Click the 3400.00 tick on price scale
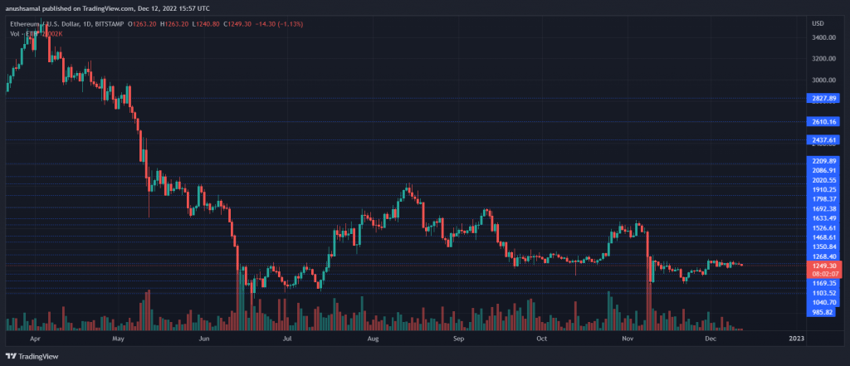The height and width of the screenshot is (366, 850). [824, 37]
